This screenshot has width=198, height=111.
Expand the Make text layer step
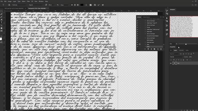click(145, 42)
